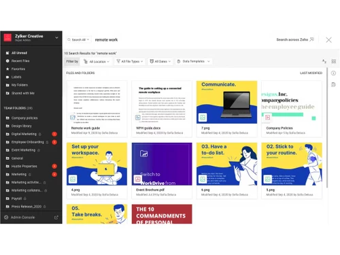Click the image file type icon on 7.png
Viewport: 340px width, 255px height.
203,118
